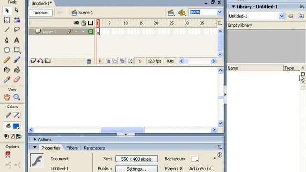
Task: Open the stroke color swatch
Action: pos(16,115)
